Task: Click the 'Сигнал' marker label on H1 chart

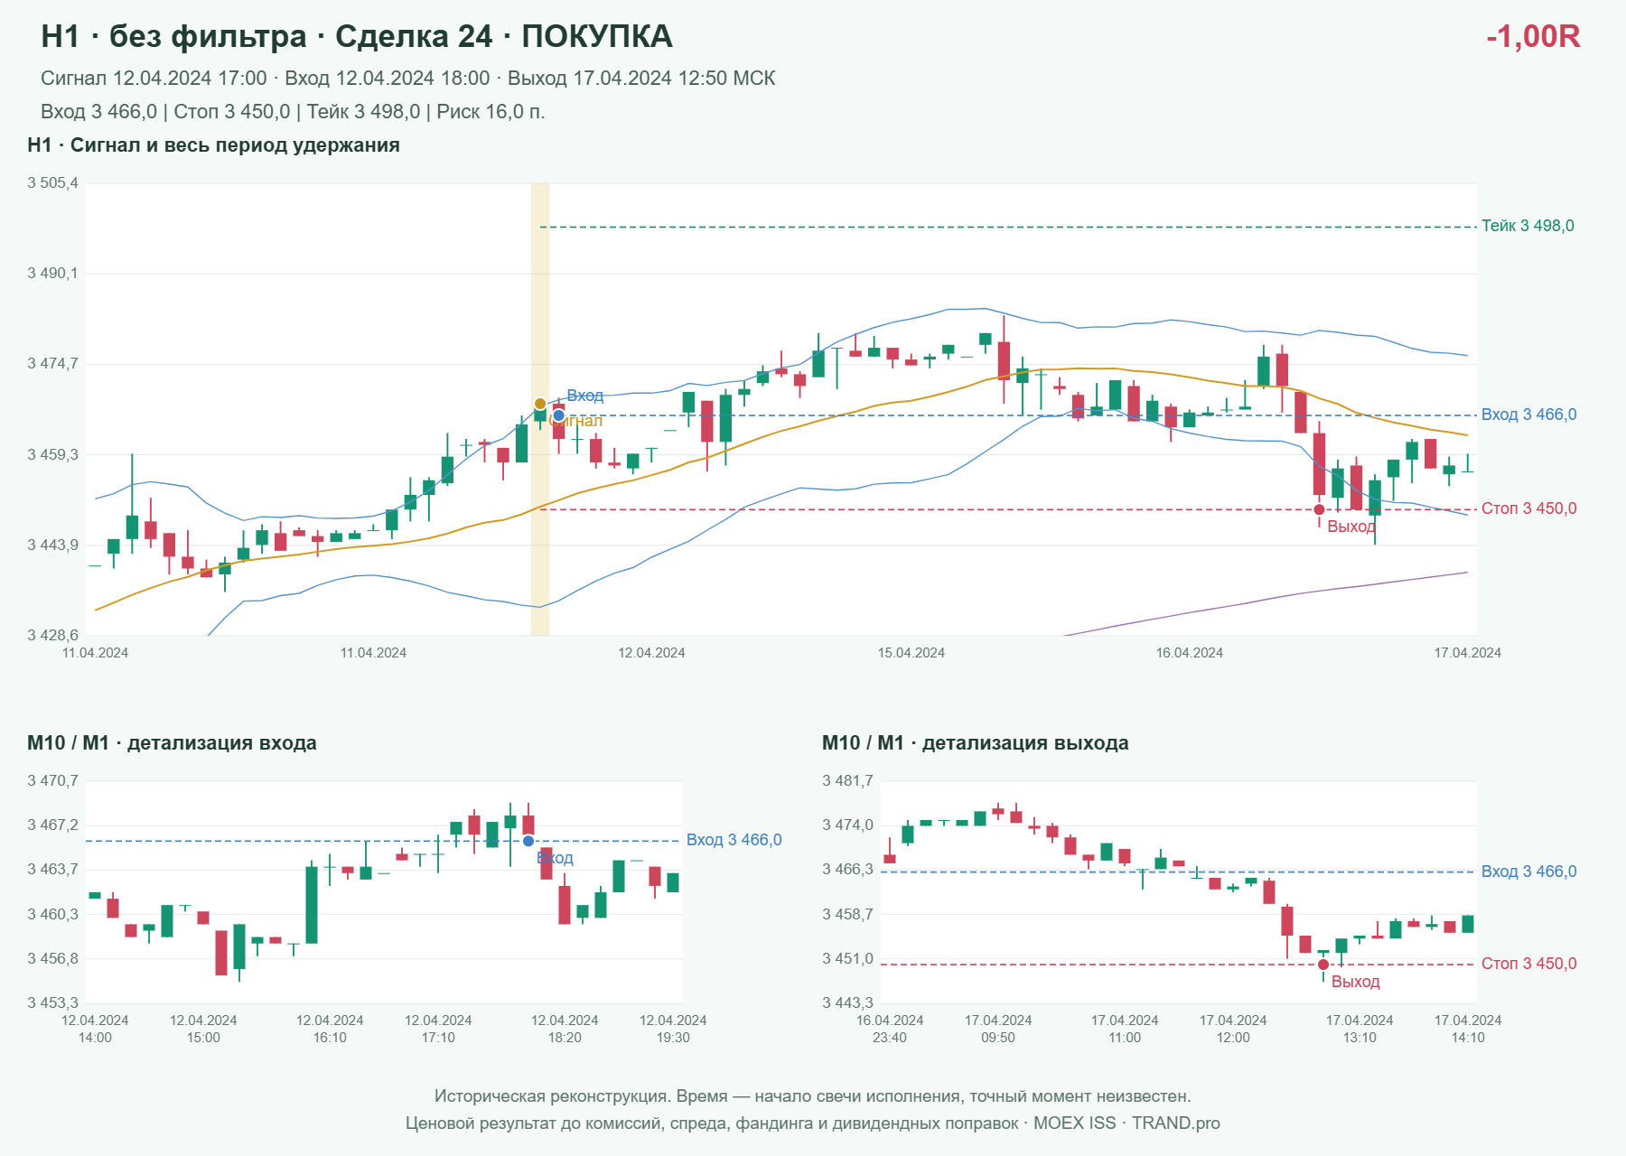Action: (x=576, y=421)
